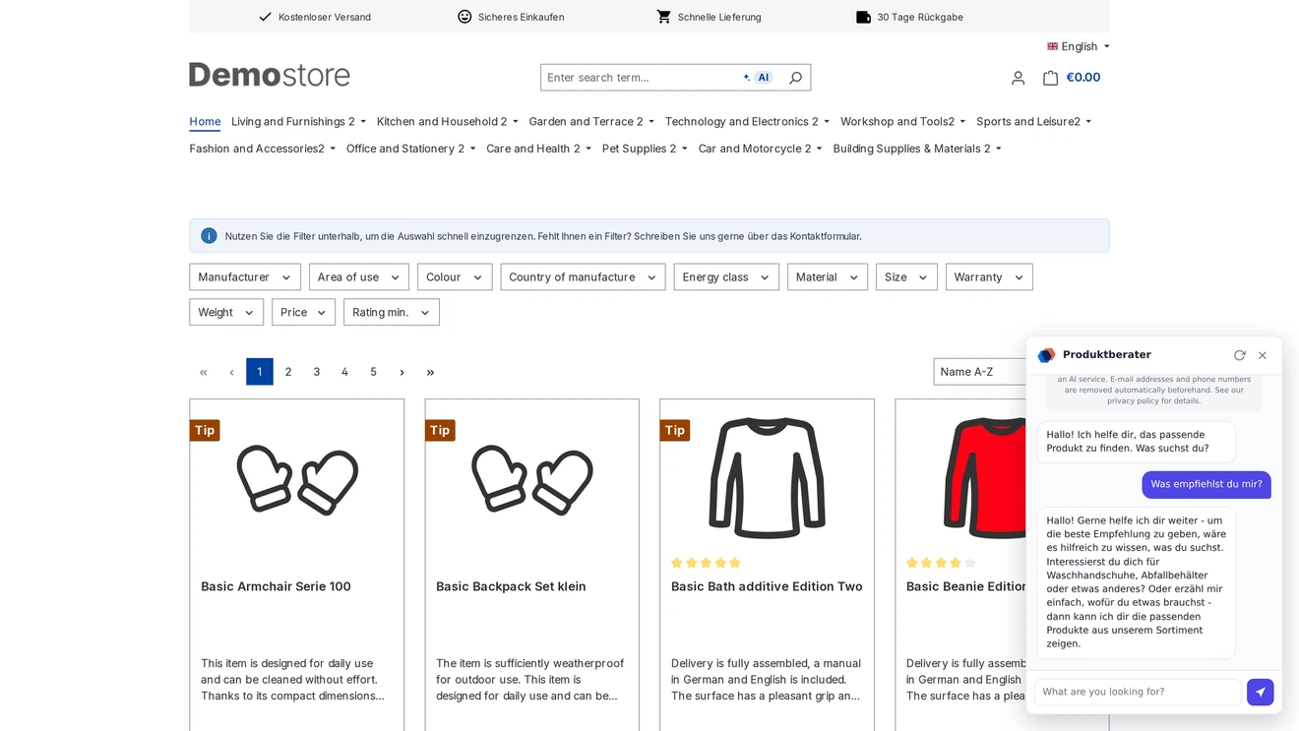1299x731 pixels.
Task: Open Kitchen and Household 2 menu
Action: point(447,122)
